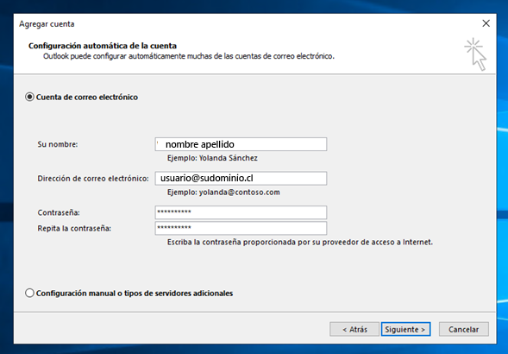Close the 'Agregar cuenta' window
The height and width of the screenshot is (354, 508).
[486, 23]
